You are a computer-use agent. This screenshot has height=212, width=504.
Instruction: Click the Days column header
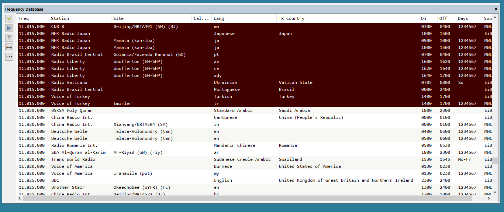coord(469,18)
